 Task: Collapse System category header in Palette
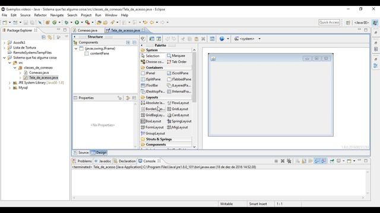(166, 50)
